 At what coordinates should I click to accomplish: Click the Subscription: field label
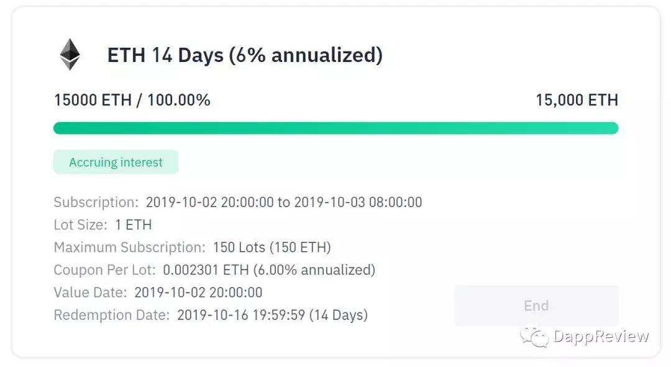coord(96,202)
